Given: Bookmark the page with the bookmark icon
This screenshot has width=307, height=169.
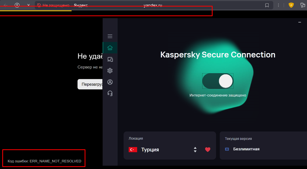Looking at the screenshot, I should [267, 5].
